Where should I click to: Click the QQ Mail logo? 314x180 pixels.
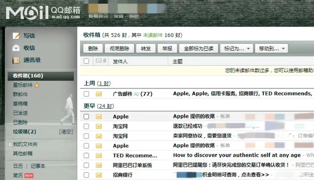click(x=43, y=13)
